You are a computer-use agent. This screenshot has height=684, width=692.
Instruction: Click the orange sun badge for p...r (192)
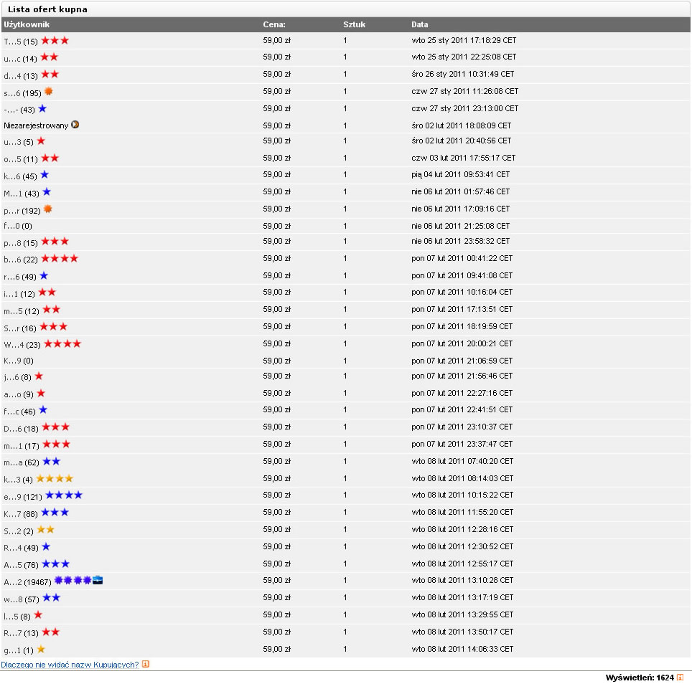pyautogui.click(x=47, y=209)
